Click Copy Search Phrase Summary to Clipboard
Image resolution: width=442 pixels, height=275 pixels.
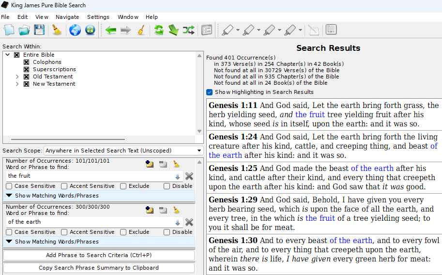(99, 268)
